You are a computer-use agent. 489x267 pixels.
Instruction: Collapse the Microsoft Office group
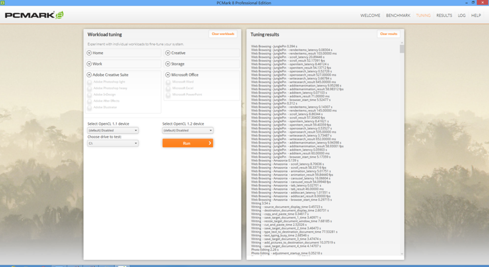(168, 75)
